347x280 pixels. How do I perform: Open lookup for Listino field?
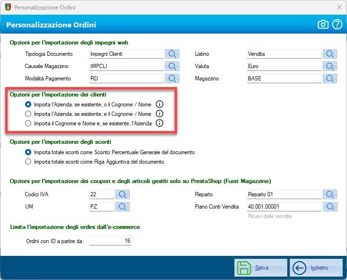(x=330, y=54)
